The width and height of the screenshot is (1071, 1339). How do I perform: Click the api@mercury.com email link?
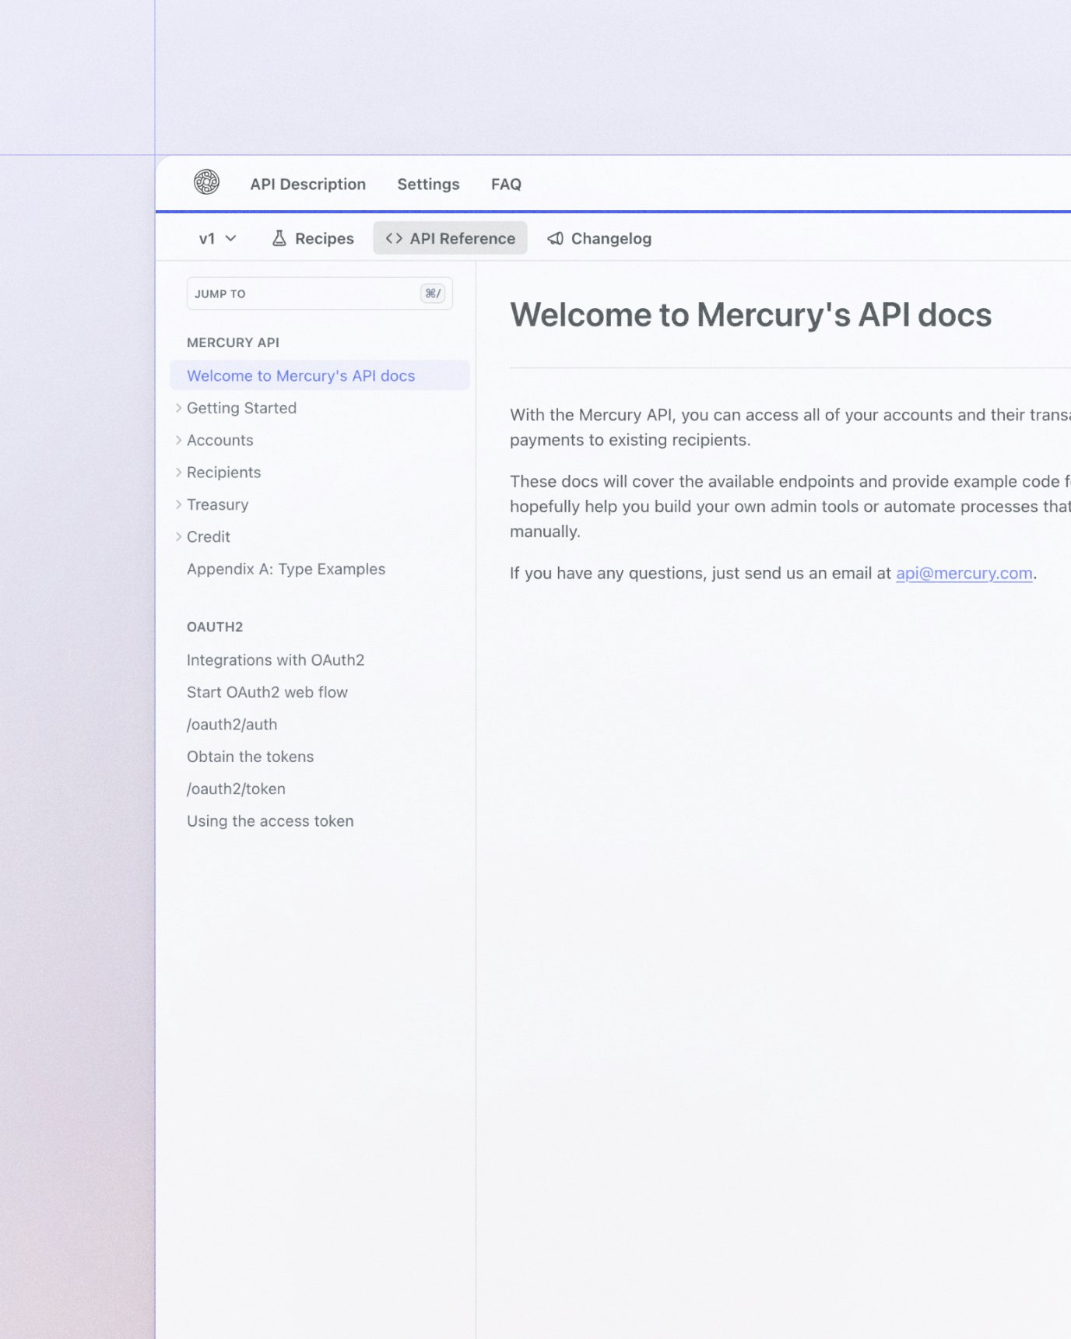point(964,573)
